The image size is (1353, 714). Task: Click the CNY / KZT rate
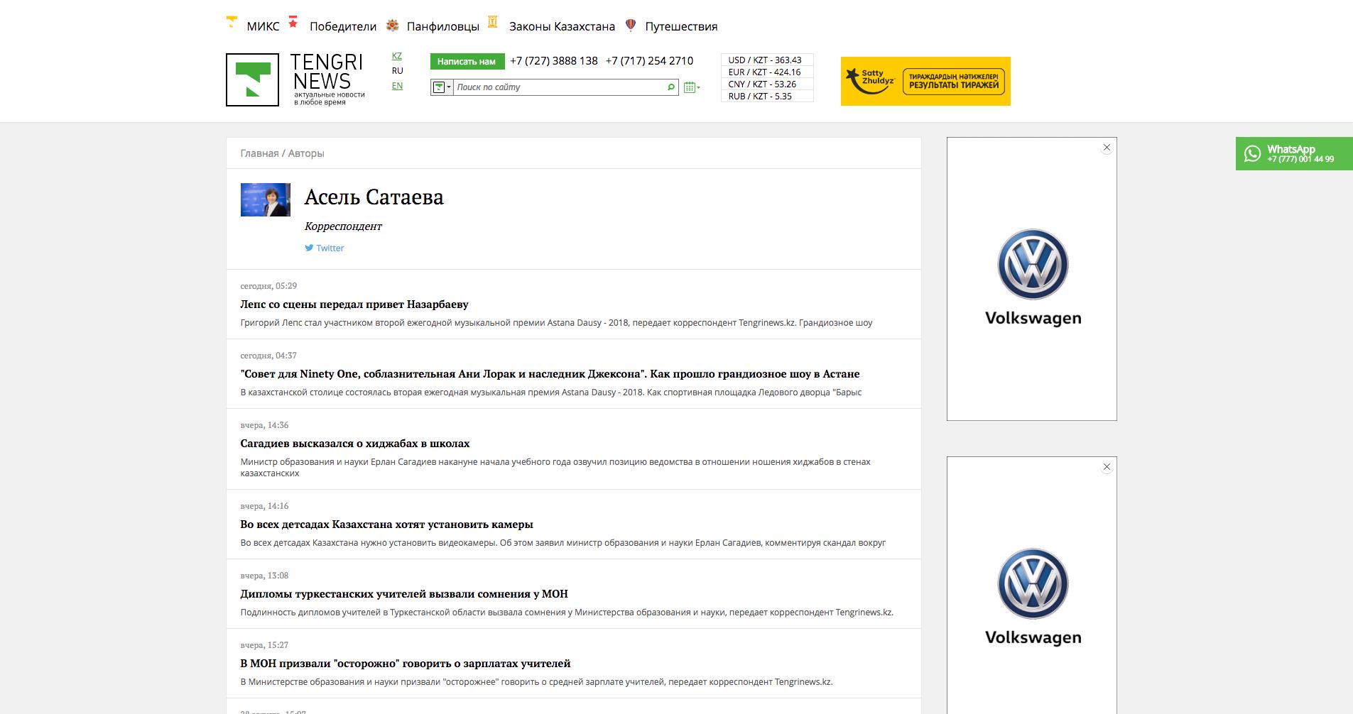(766, 84)
